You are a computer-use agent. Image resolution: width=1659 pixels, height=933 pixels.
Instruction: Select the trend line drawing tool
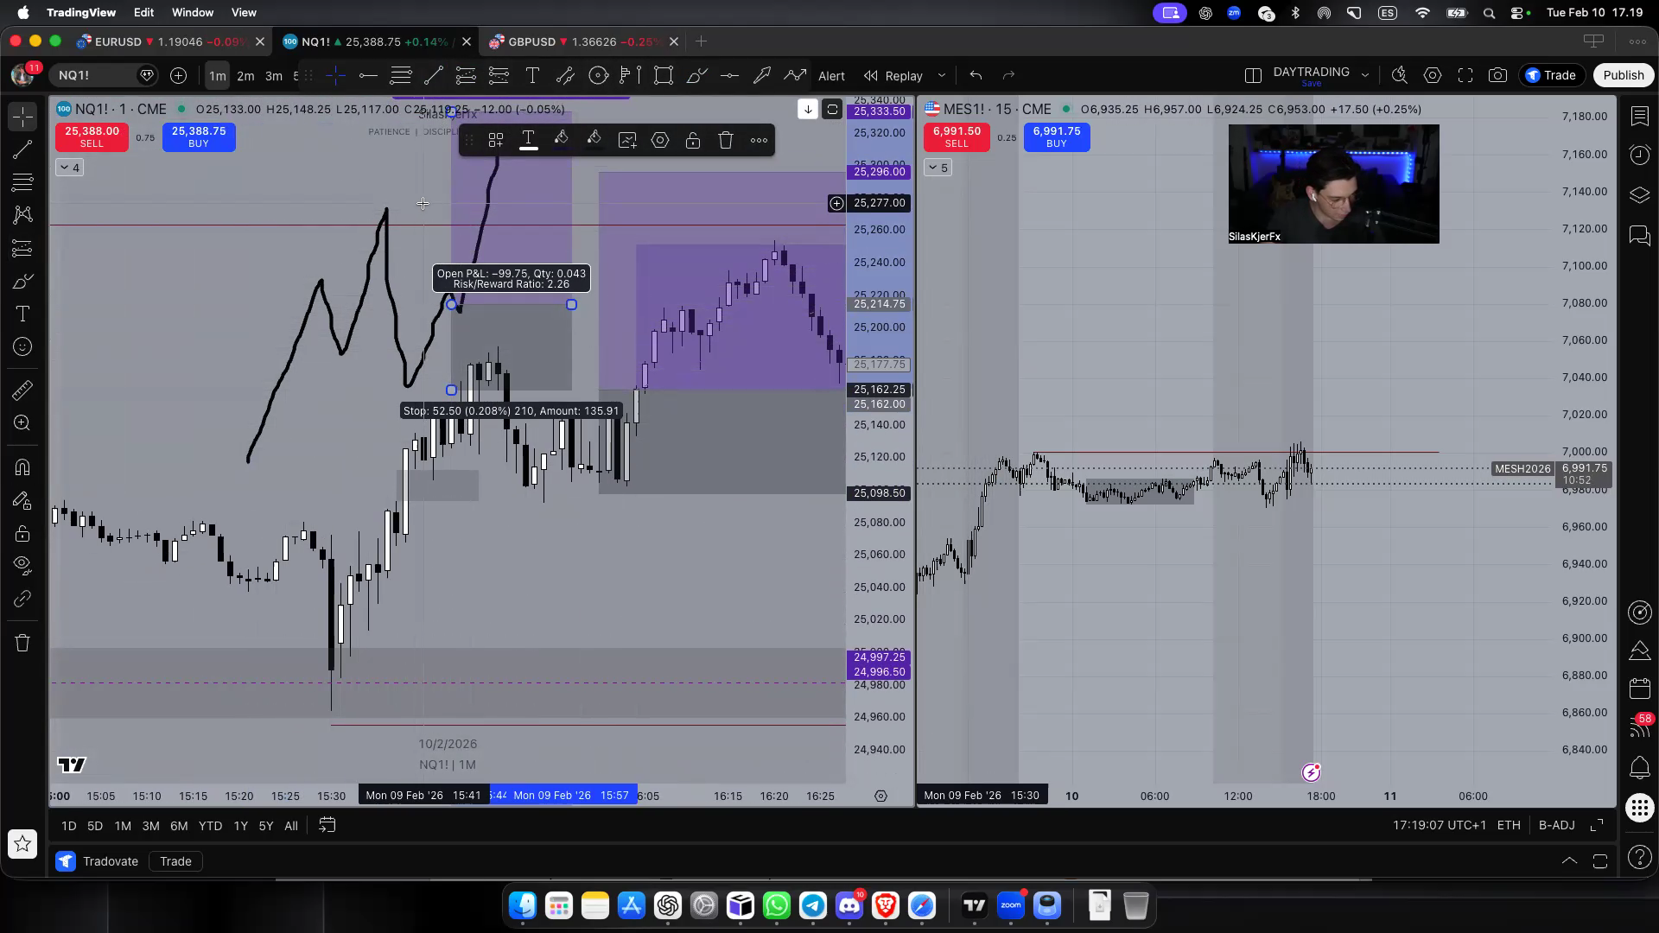pyautogui.click(x=22, y=149)
